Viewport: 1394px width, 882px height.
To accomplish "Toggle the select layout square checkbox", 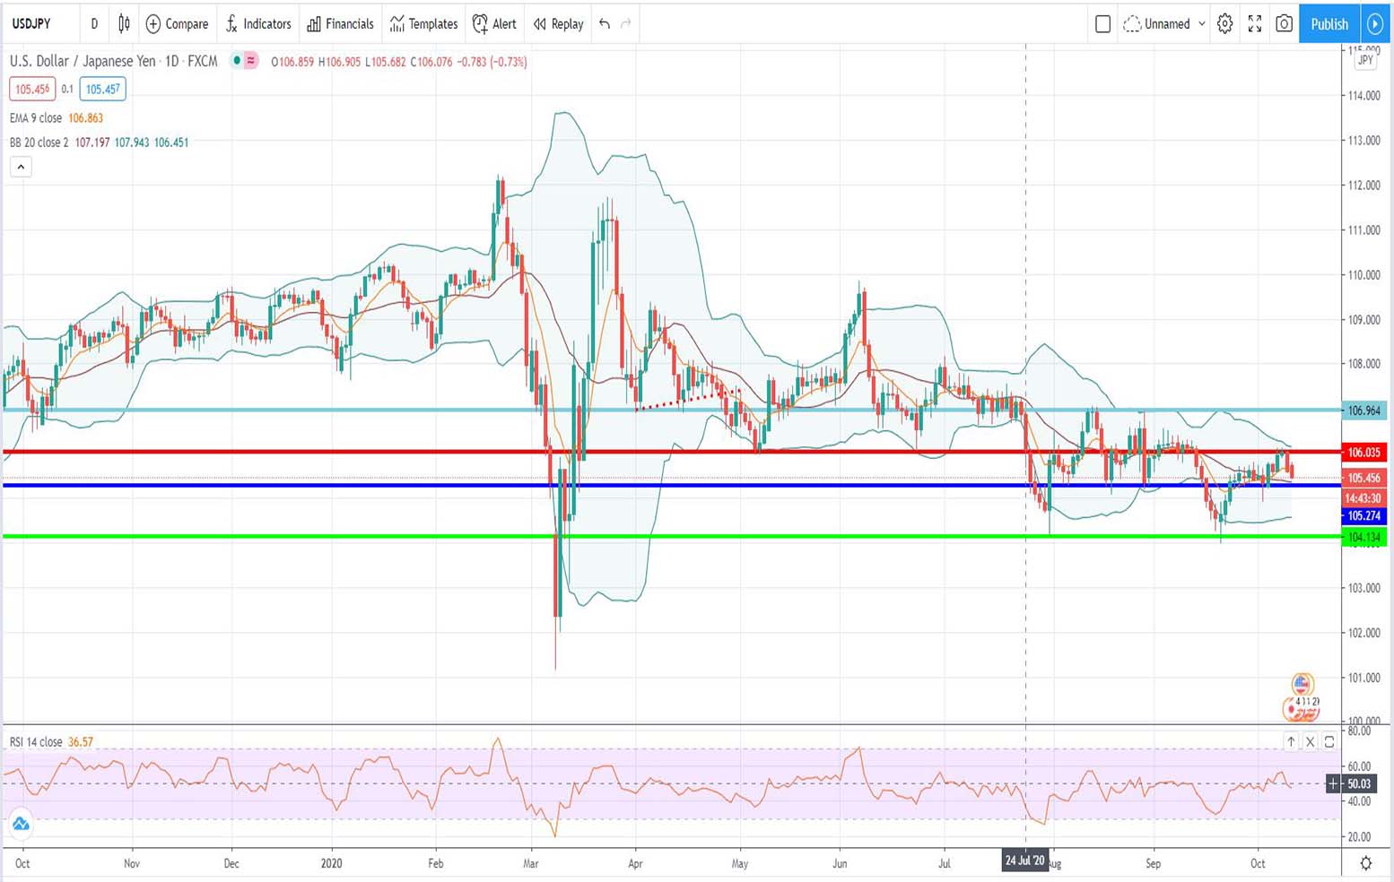I will 1103,24.
